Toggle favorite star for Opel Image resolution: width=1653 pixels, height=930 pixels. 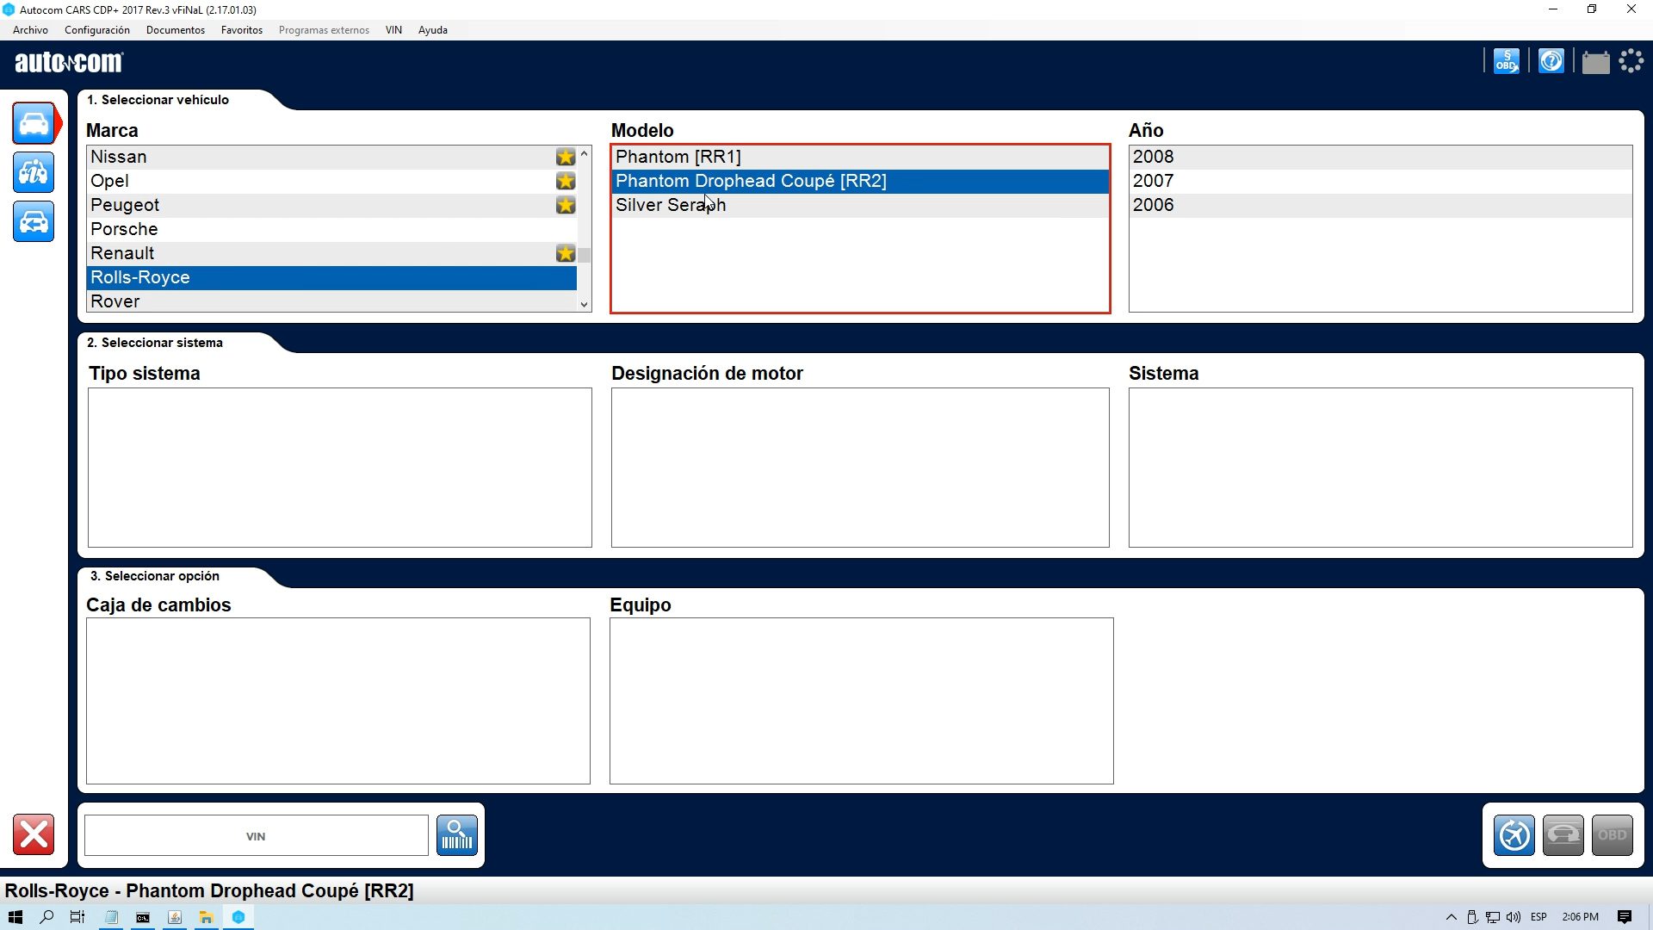tap(565, 181)
